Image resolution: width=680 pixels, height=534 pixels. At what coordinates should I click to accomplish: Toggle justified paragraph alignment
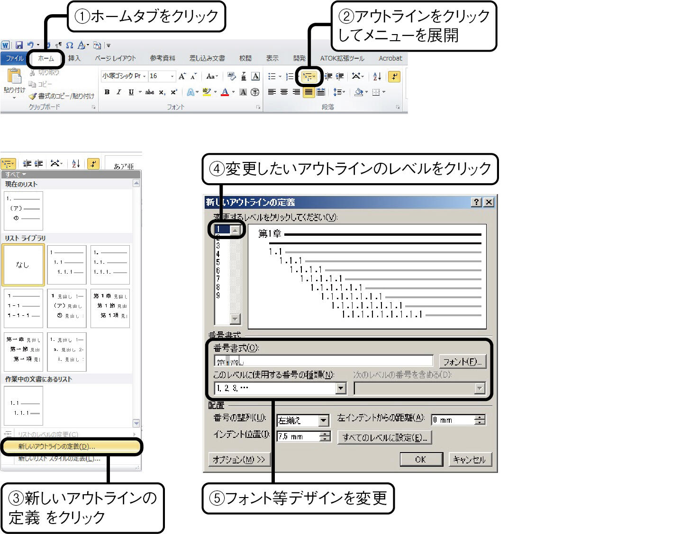308,92
